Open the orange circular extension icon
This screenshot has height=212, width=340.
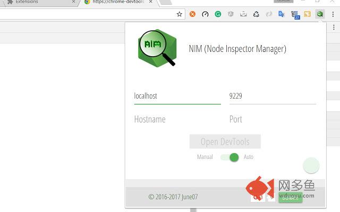coord(192,14)
